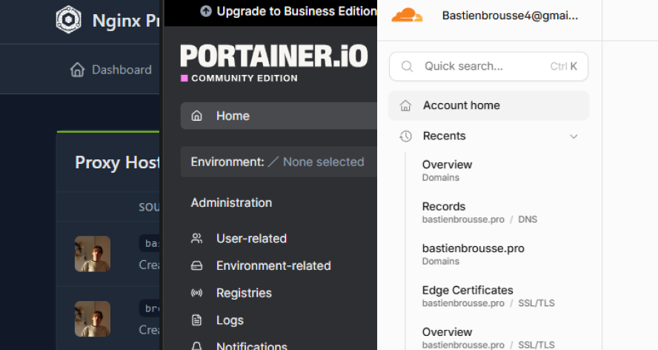Click the Nginx Proxy Manager logo icon
Image resolution: width=658 pixels, height=350 pixels.
tap(69, 19)
